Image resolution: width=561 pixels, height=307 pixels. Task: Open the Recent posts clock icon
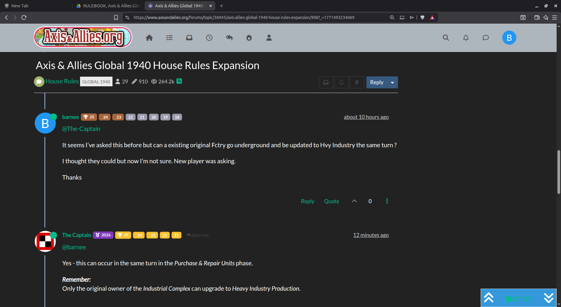click(x=209, y=38)
